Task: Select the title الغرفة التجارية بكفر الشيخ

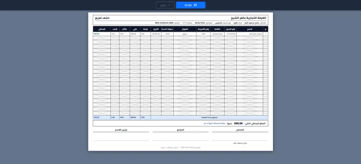Action: 249,18
